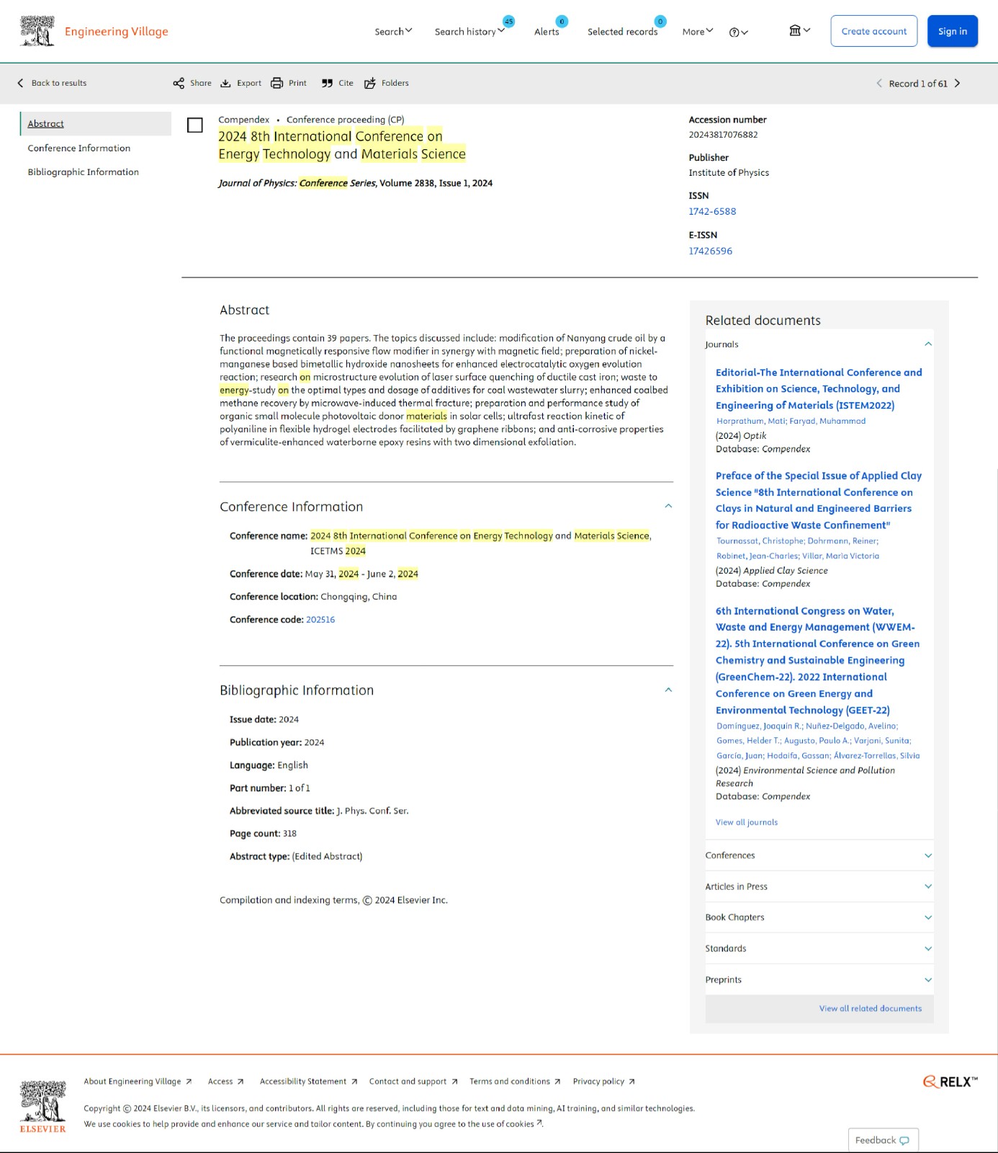Click the Cite quotation marks icon
This screenshot has width=998, height=1153.
tap(327, 83)
